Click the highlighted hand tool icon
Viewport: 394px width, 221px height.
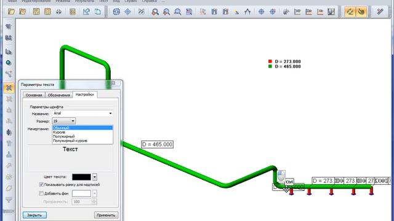click(x=361, y=12)
